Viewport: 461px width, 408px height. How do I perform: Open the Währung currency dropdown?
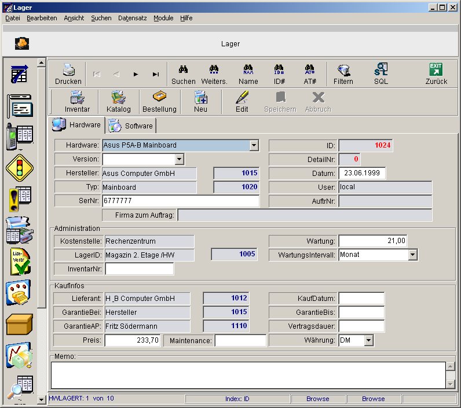[369, 341]
